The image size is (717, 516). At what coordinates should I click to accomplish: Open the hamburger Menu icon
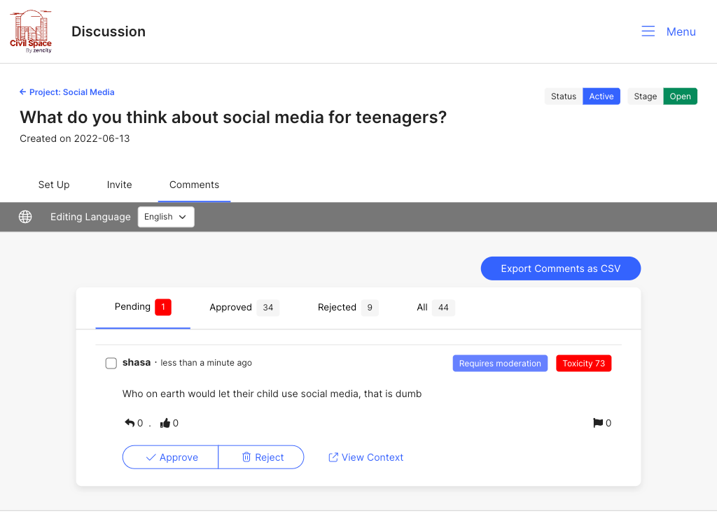coord(648,31)
